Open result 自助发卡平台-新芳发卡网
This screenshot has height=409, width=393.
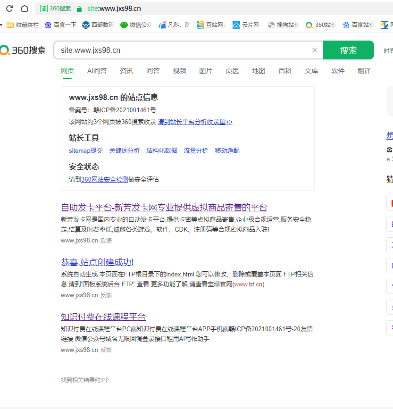[x=164, y=207]
